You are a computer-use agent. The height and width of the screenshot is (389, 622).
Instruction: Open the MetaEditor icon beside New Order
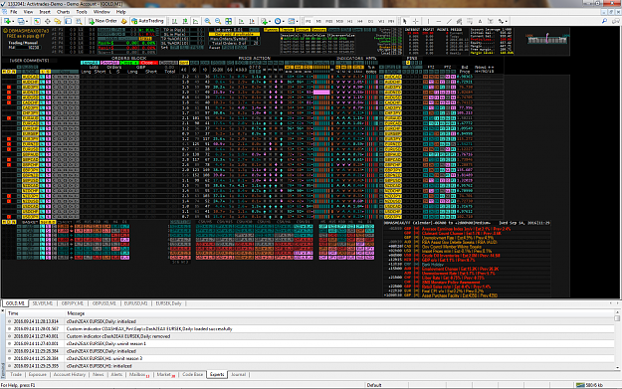(x=123, y=21)
